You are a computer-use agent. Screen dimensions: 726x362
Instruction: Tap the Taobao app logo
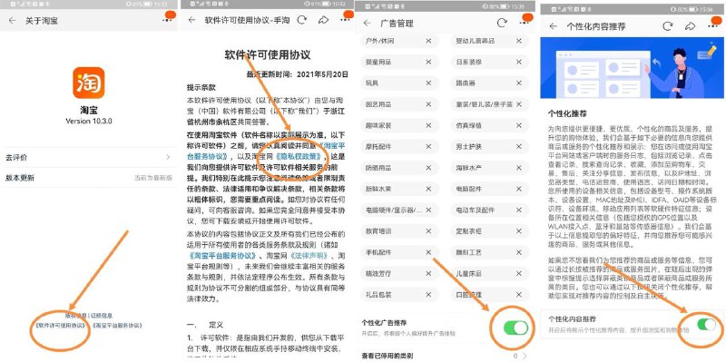[x=88, y=83]
